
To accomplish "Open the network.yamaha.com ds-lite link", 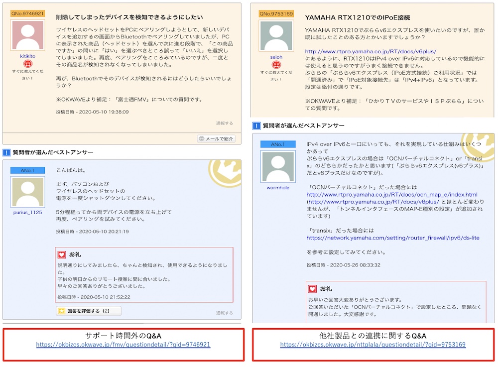I will [392, 238].
